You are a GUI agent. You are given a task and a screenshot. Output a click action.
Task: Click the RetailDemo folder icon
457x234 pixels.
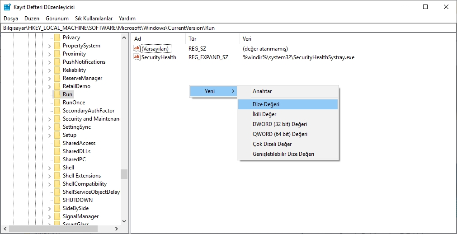(57, 86)
